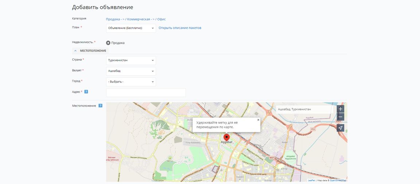
Task: Open the Открыть описание пакетов link
Action: [x=180, y=28]
